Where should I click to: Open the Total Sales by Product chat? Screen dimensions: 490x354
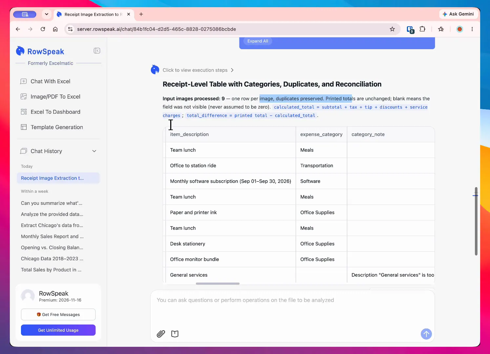51,270
